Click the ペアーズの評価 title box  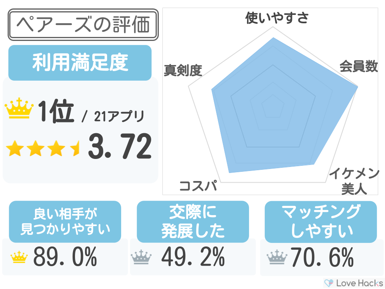tap(83, 25)
